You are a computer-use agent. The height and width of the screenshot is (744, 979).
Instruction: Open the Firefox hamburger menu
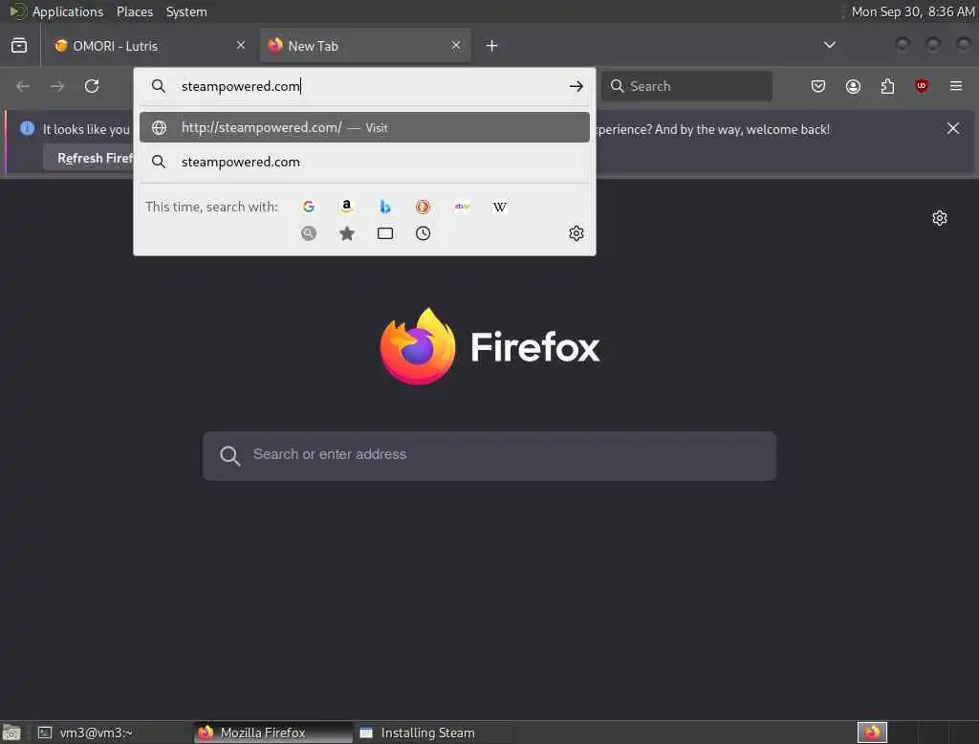956,85
